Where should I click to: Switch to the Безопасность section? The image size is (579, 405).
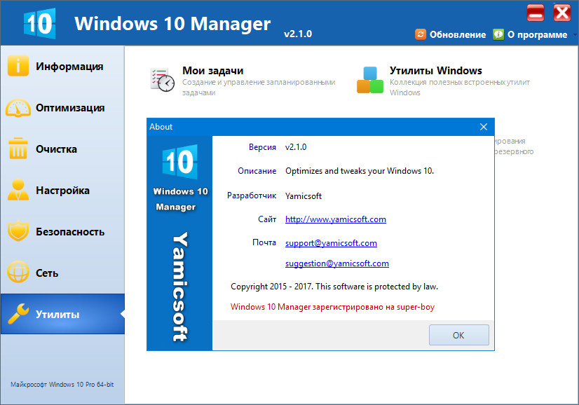(63, 231)
